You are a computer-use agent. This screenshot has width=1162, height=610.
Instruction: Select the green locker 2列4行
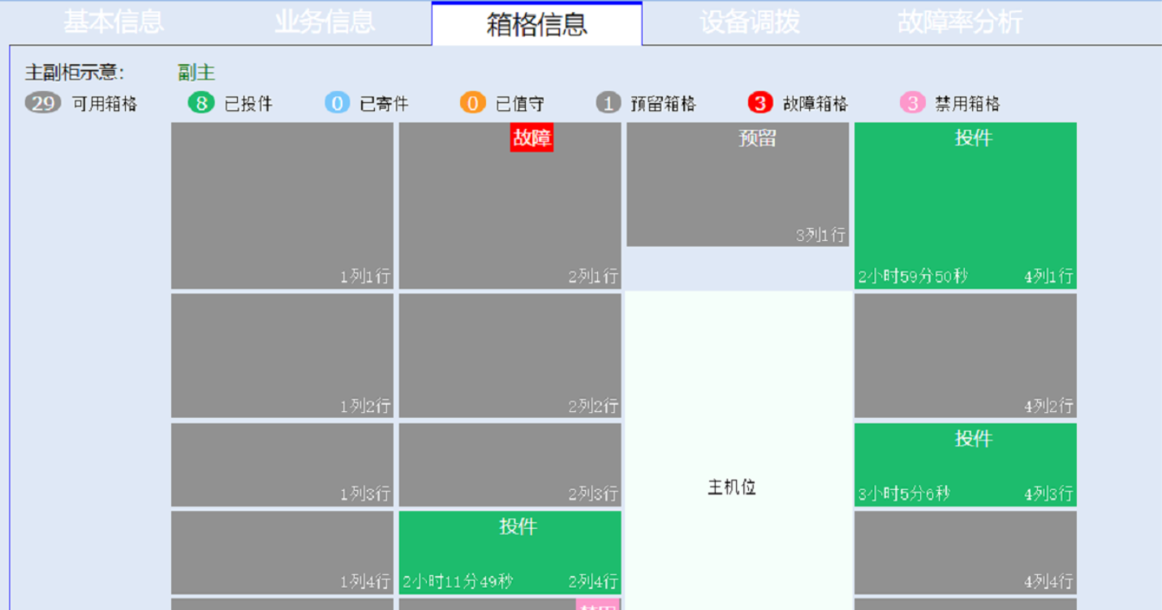tap(510, 553)
